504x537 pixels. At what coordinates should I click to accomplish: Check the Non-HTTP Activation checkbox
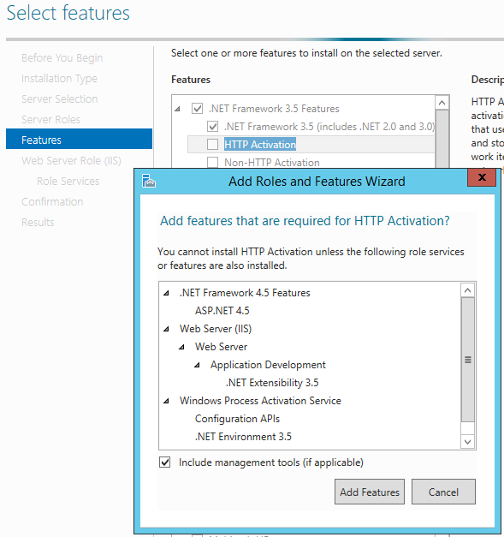click(212, 163)
